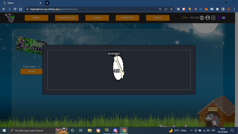This screenshot has height=134, width=238.
Task: Click the 272 bone balance text
Action: (x=184, y=18)
